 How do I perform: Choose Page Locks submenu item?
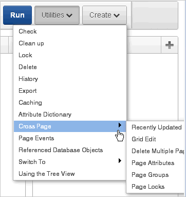[x=156, y=187]
